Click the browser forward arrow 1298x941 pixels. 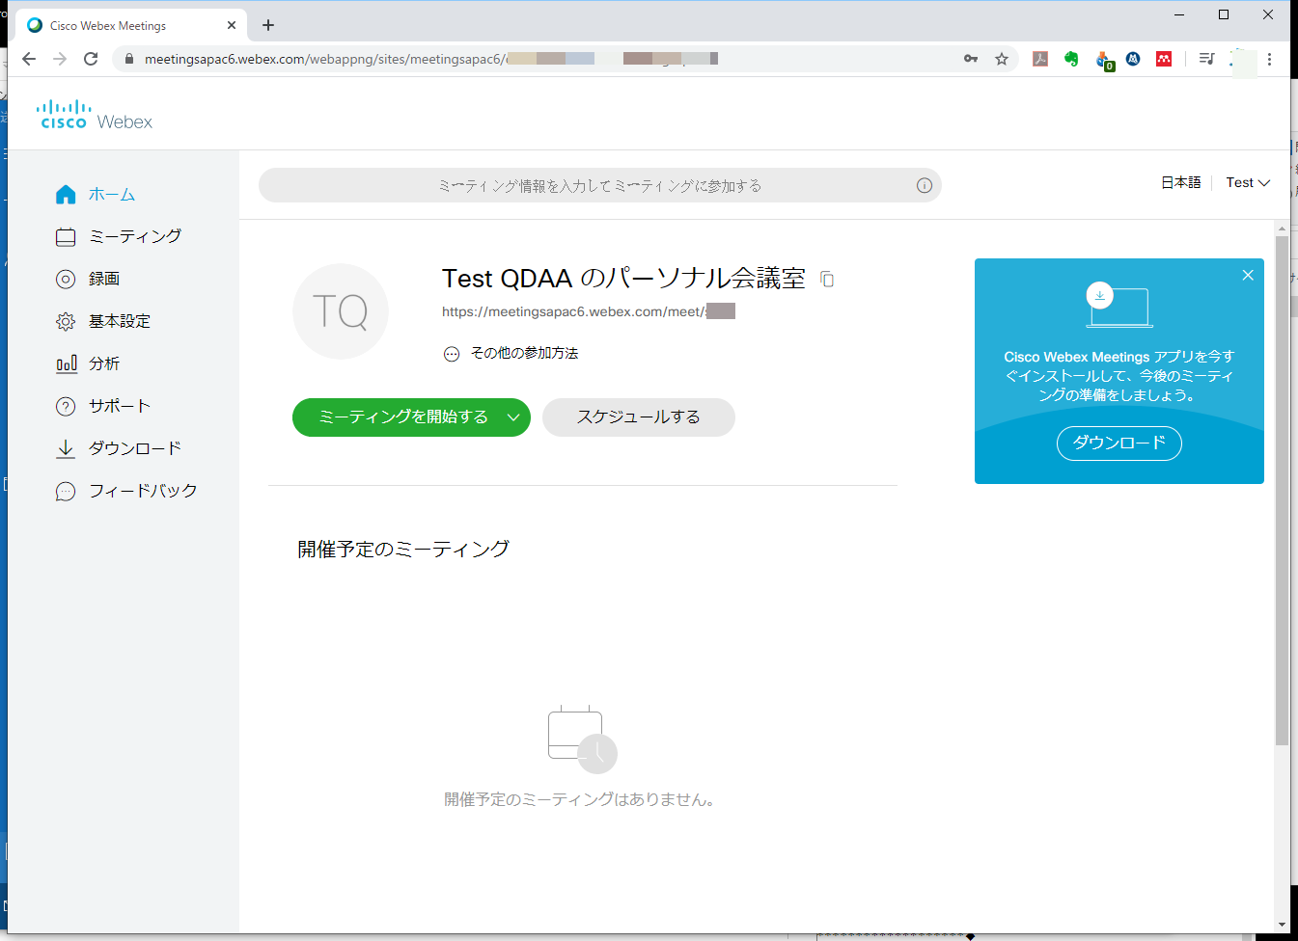pos(60,59)
